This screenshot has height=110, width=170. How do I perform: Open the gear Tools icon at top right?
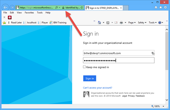[165, 8]
